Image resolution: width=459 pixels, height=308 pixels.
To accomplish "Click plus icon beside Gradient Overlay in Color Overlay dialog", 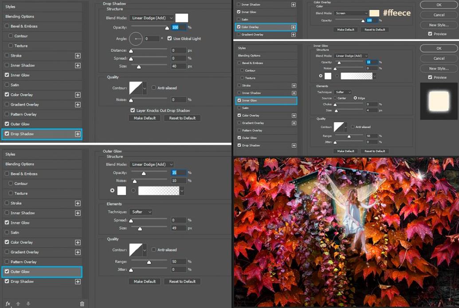I will click(293, 35).
